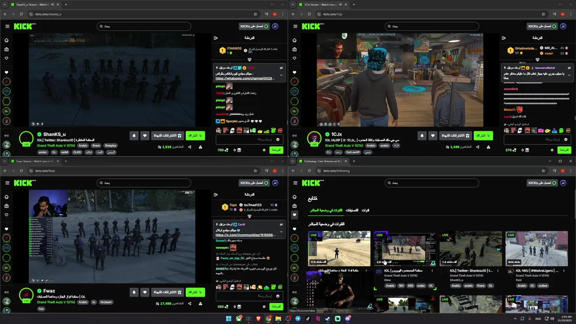This screenshot has height=324, width=576.
Task: Click chat message field in ShanKS_u window
Action: (x=249, y=139)
